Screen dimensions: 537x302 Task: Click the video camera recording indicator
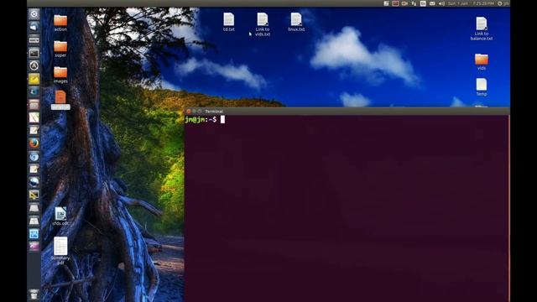click(404, 3)
